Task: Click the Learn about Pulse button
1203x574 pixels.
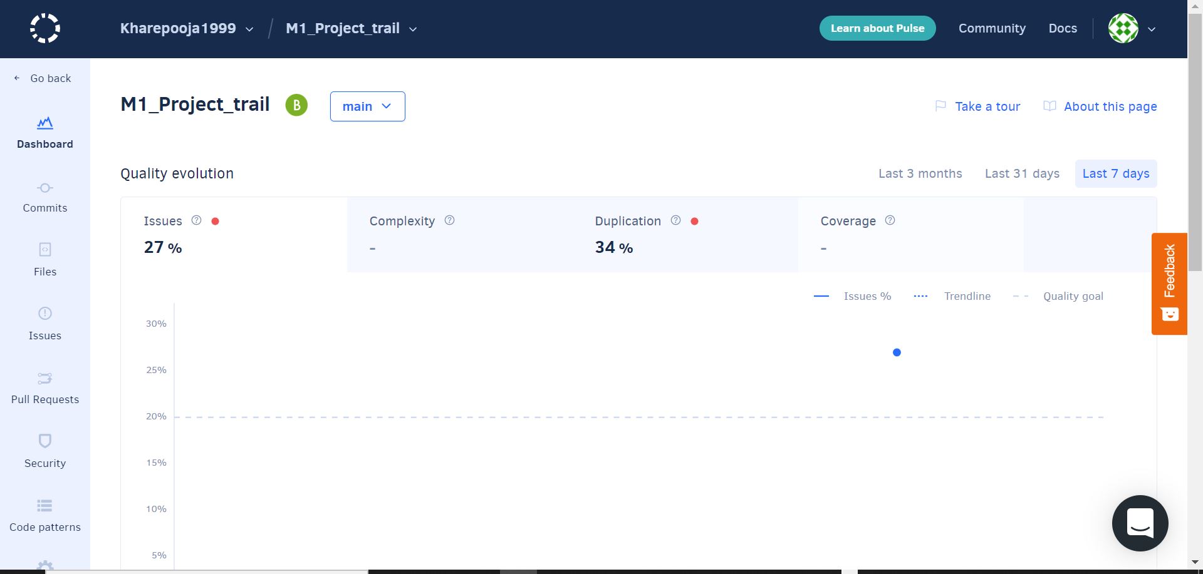Action: tap(877, 28)
